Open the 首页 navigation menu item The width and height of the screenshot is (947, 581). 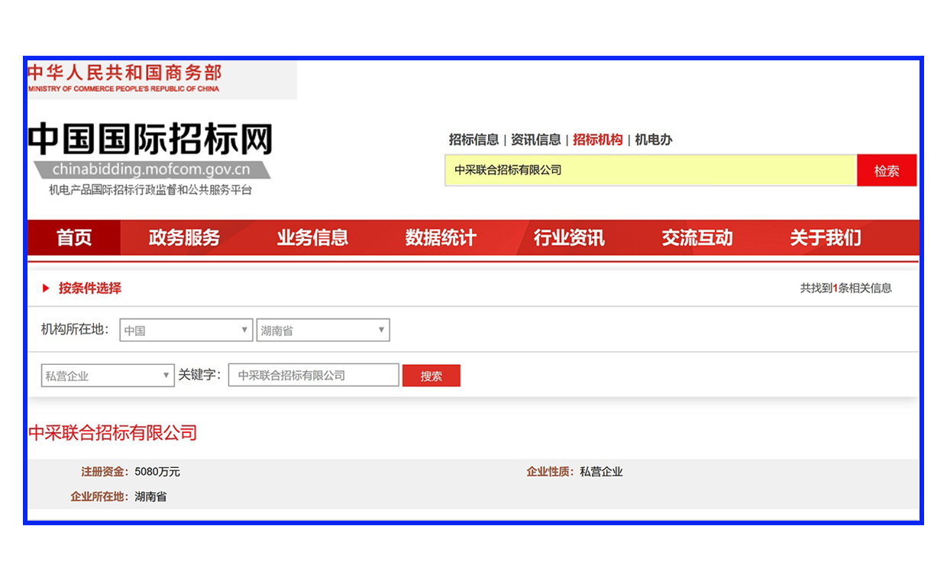tap(73, 237)
